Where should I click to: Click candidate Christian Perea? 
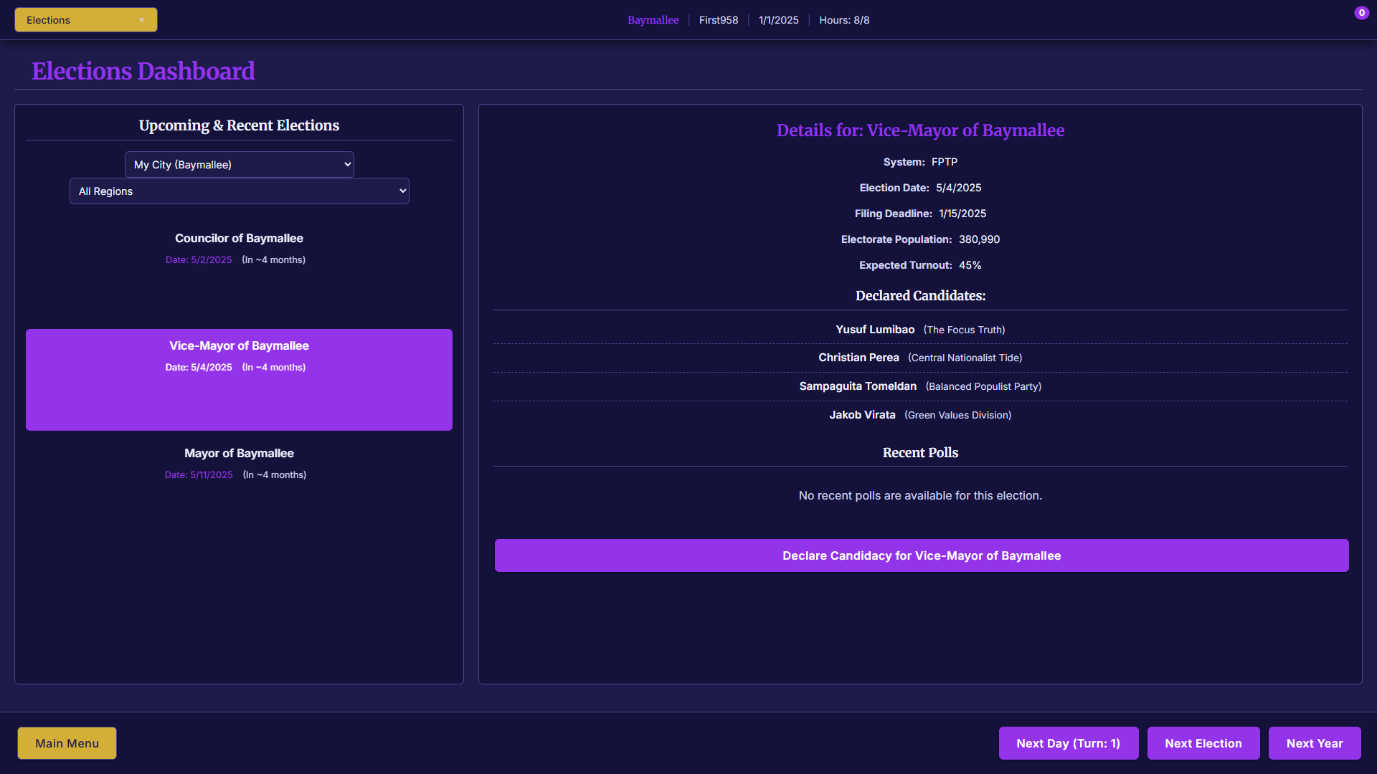click(x=858, y=358)
